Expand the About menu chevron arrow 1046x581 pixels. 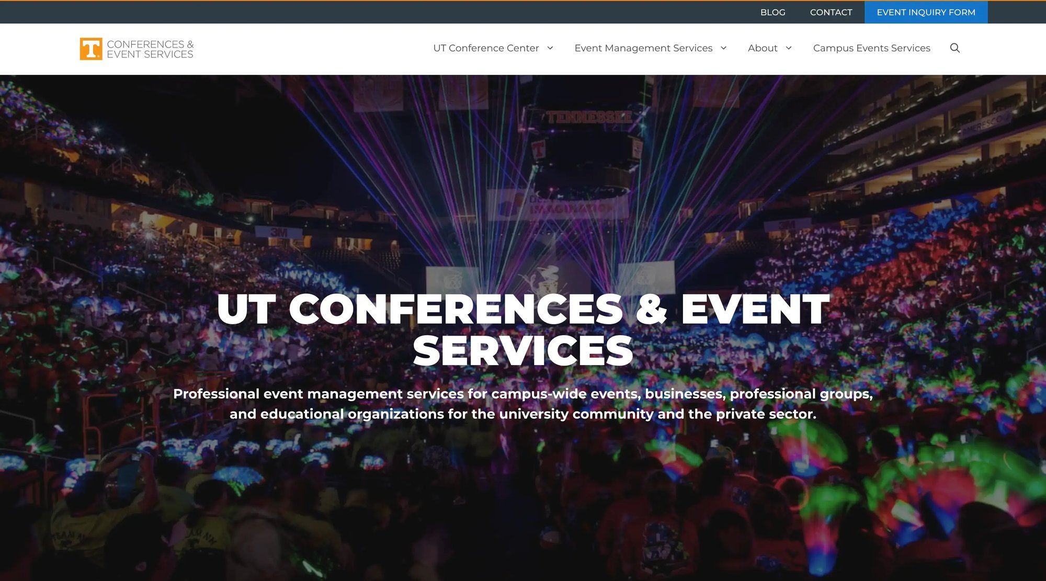789,48
